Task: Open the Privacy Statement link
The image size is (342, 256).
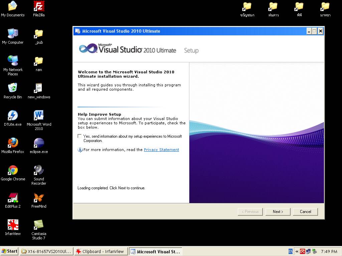Action: click(x=161, y=150)
